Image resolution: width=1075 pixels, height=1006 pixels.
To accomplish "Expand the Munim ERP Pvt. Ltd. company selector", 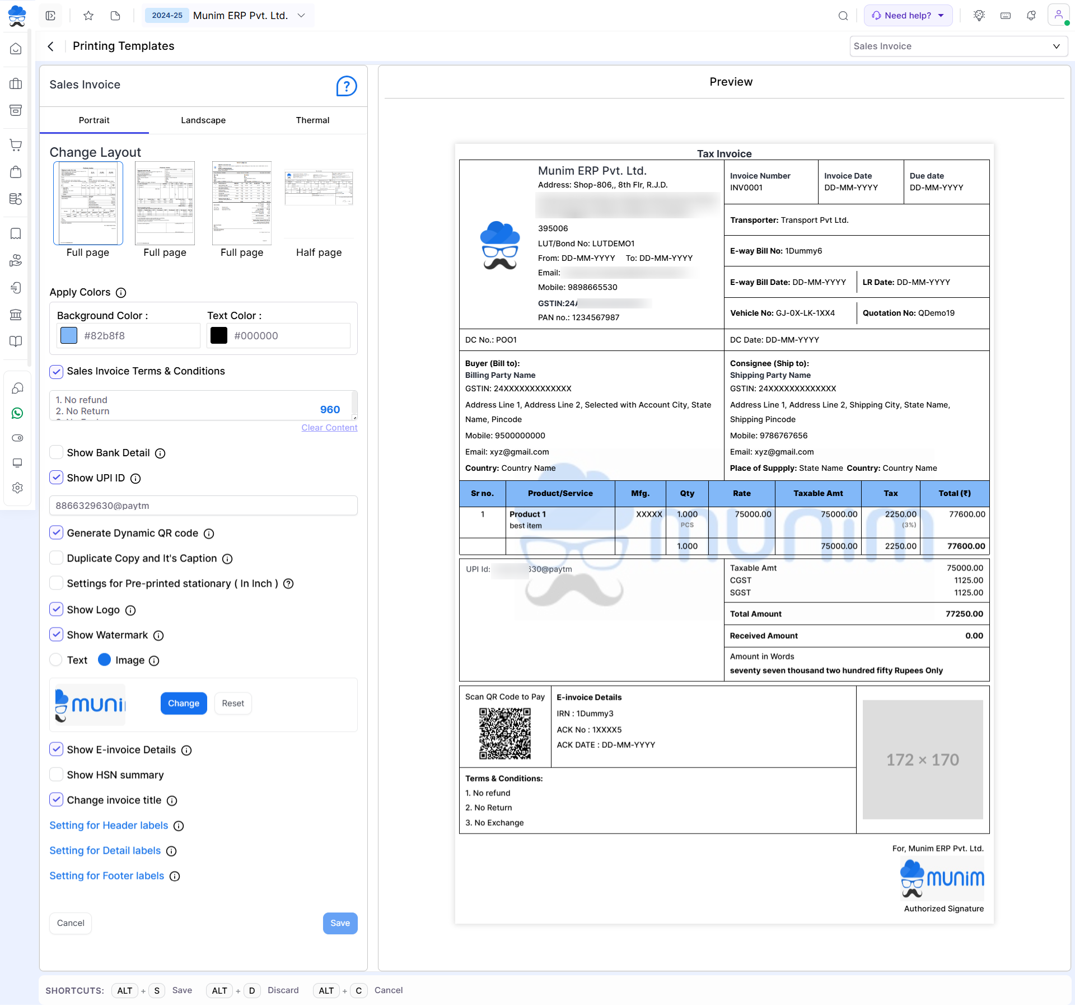I will 228,16.
